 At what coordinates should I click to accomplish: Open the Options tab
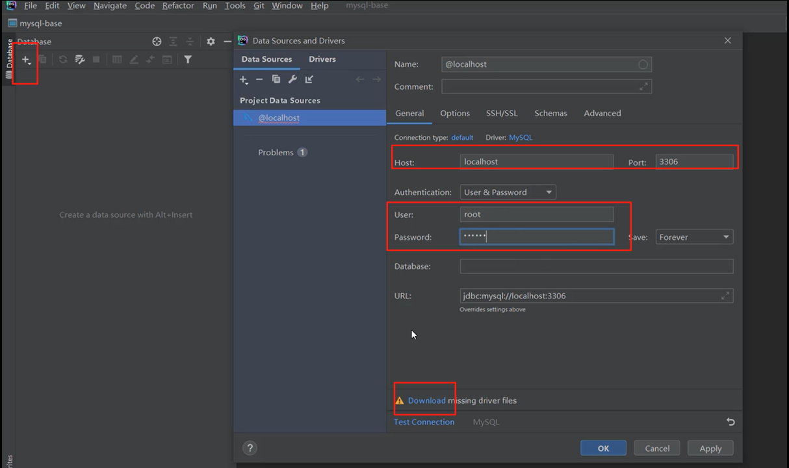[x=455, y=113]
